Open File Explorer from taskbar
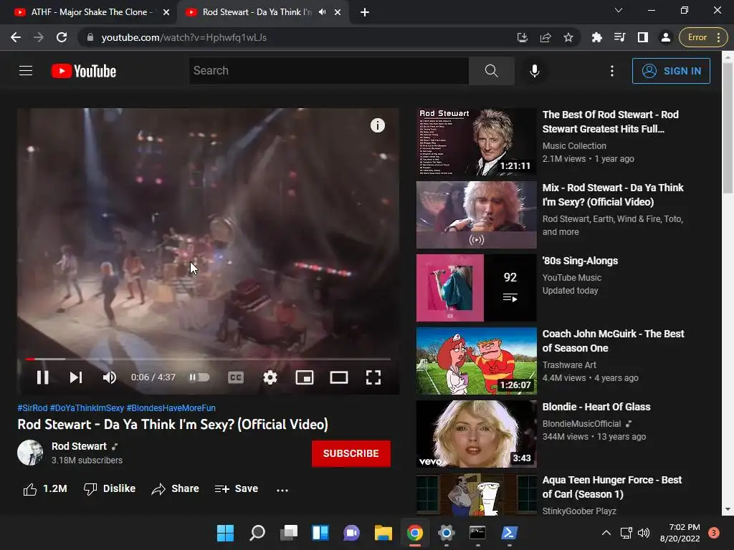The width and height of the screenshot is (734, 550). click(383, 533)
